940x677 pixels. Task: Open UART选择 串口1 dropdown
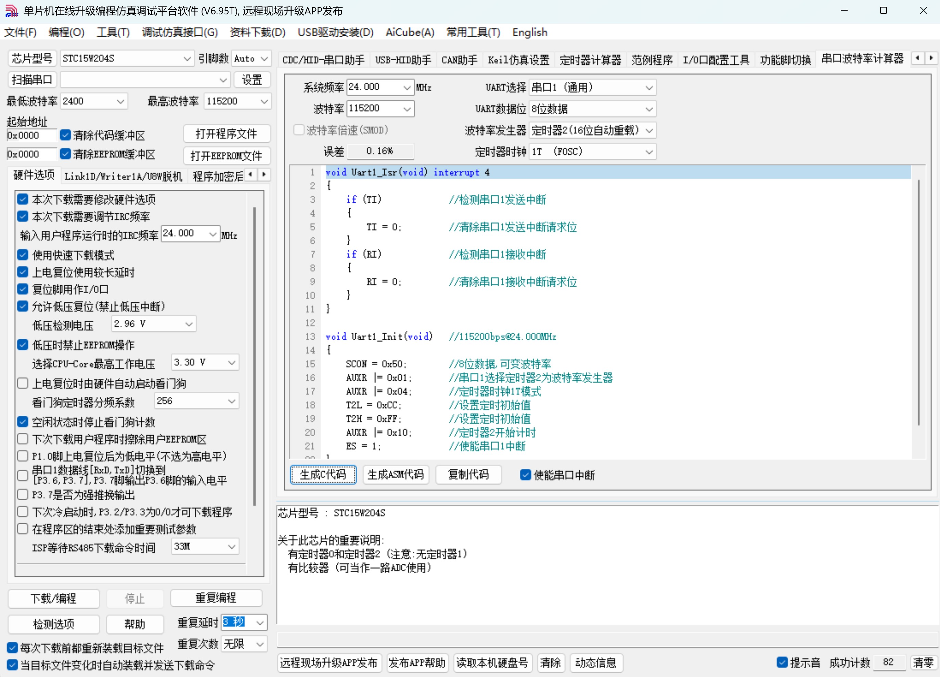point(593,88)
